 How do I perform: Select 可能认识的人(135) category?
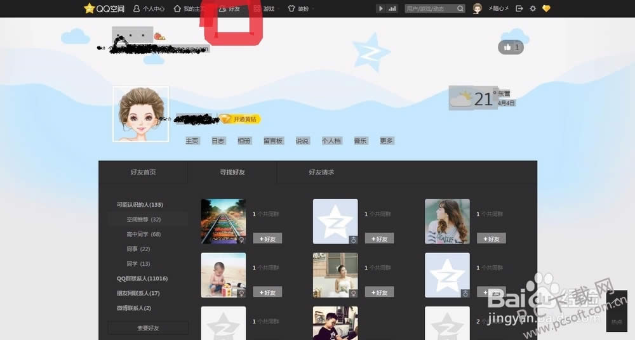pyautogui.click(x=140, y=205)
